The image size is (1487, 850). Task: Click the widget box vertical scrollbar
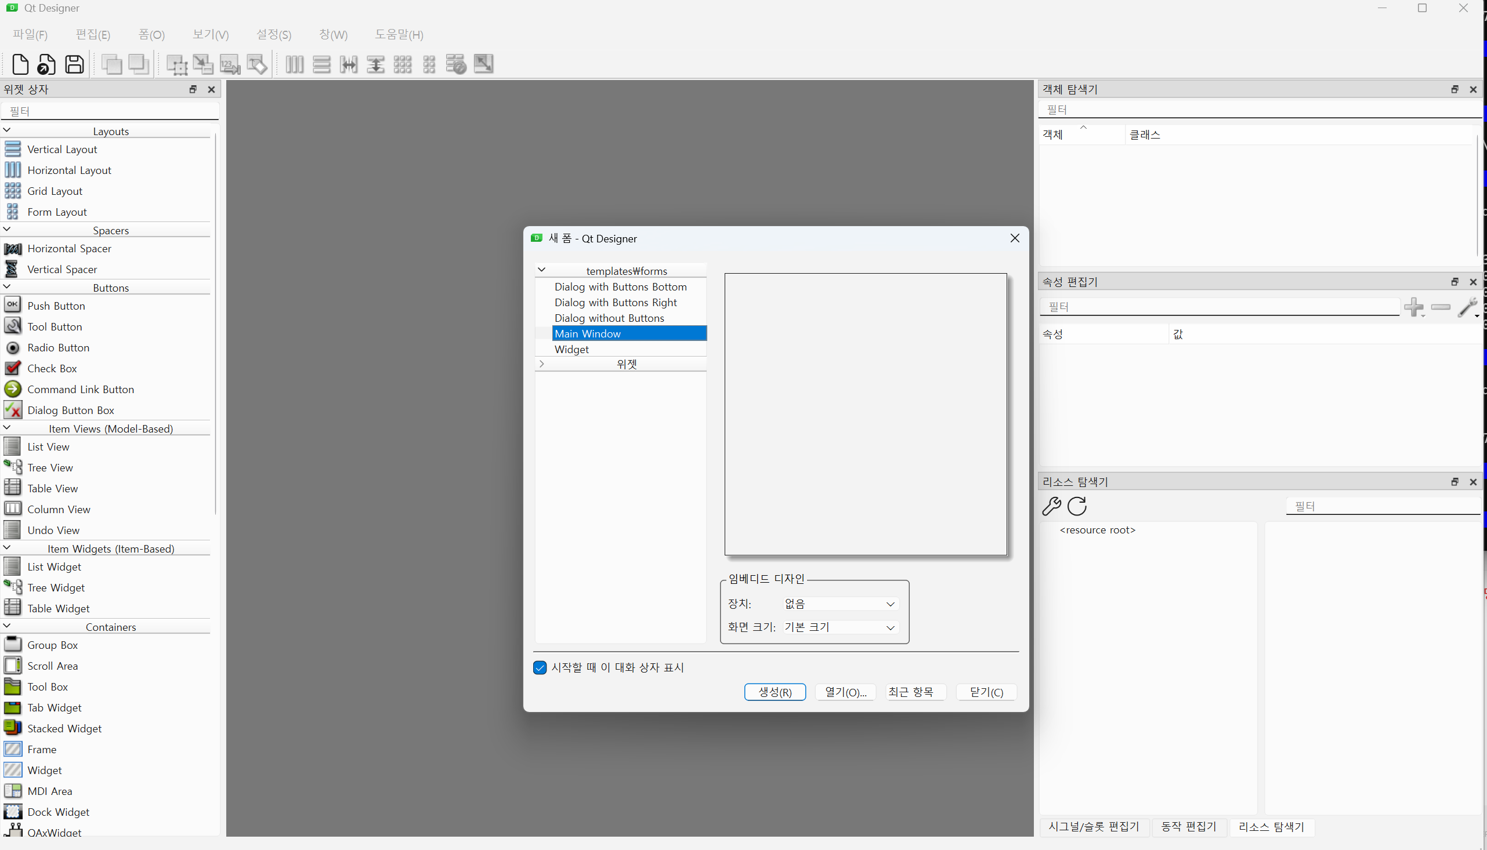coord(215,324)
